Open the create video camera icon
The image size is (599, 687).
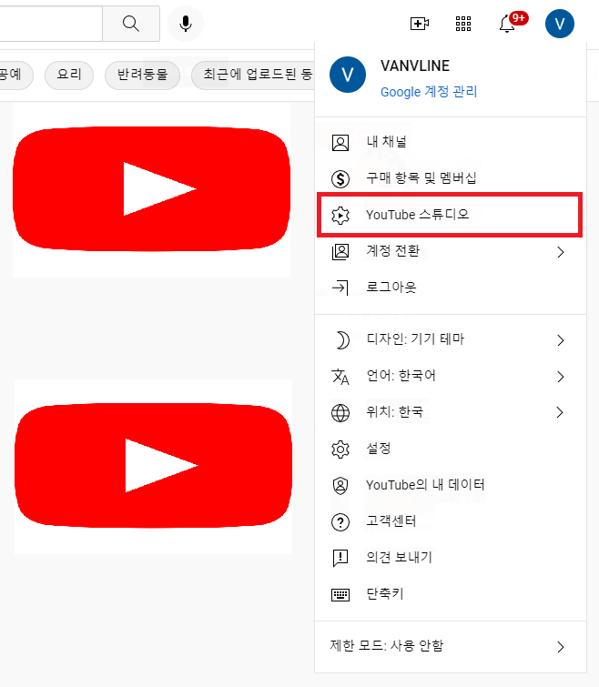click(x=420, y=24)
